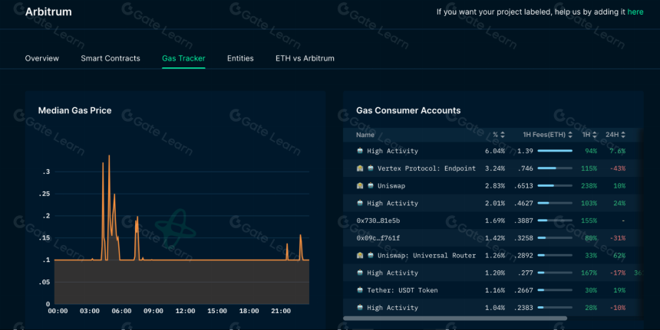
Task: Switch to the Overview tab
Action: point(42,58)
